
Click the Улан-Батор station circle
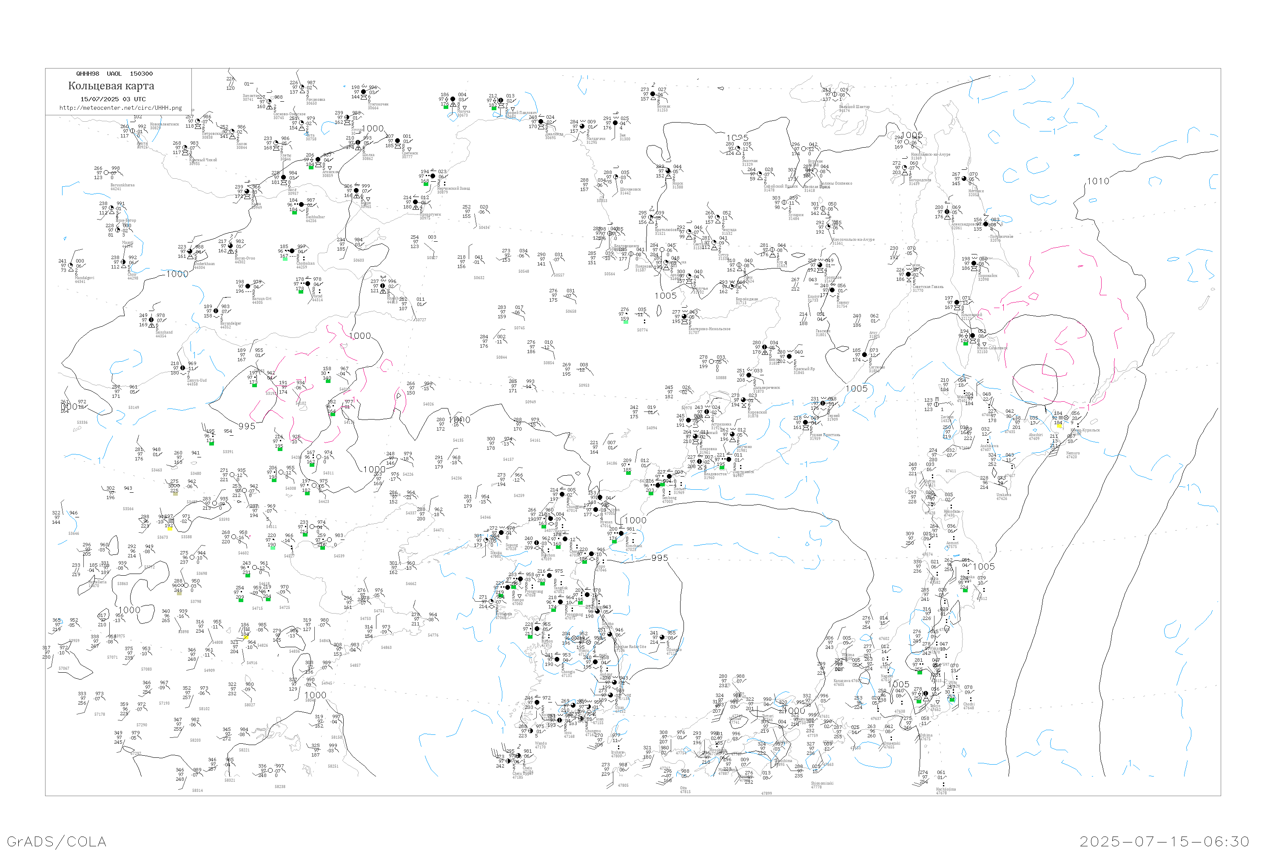tap(112, 208)
